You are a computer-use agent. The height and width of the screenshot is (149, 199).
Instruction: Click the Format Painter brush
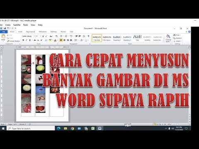click(x=8, y=41)
